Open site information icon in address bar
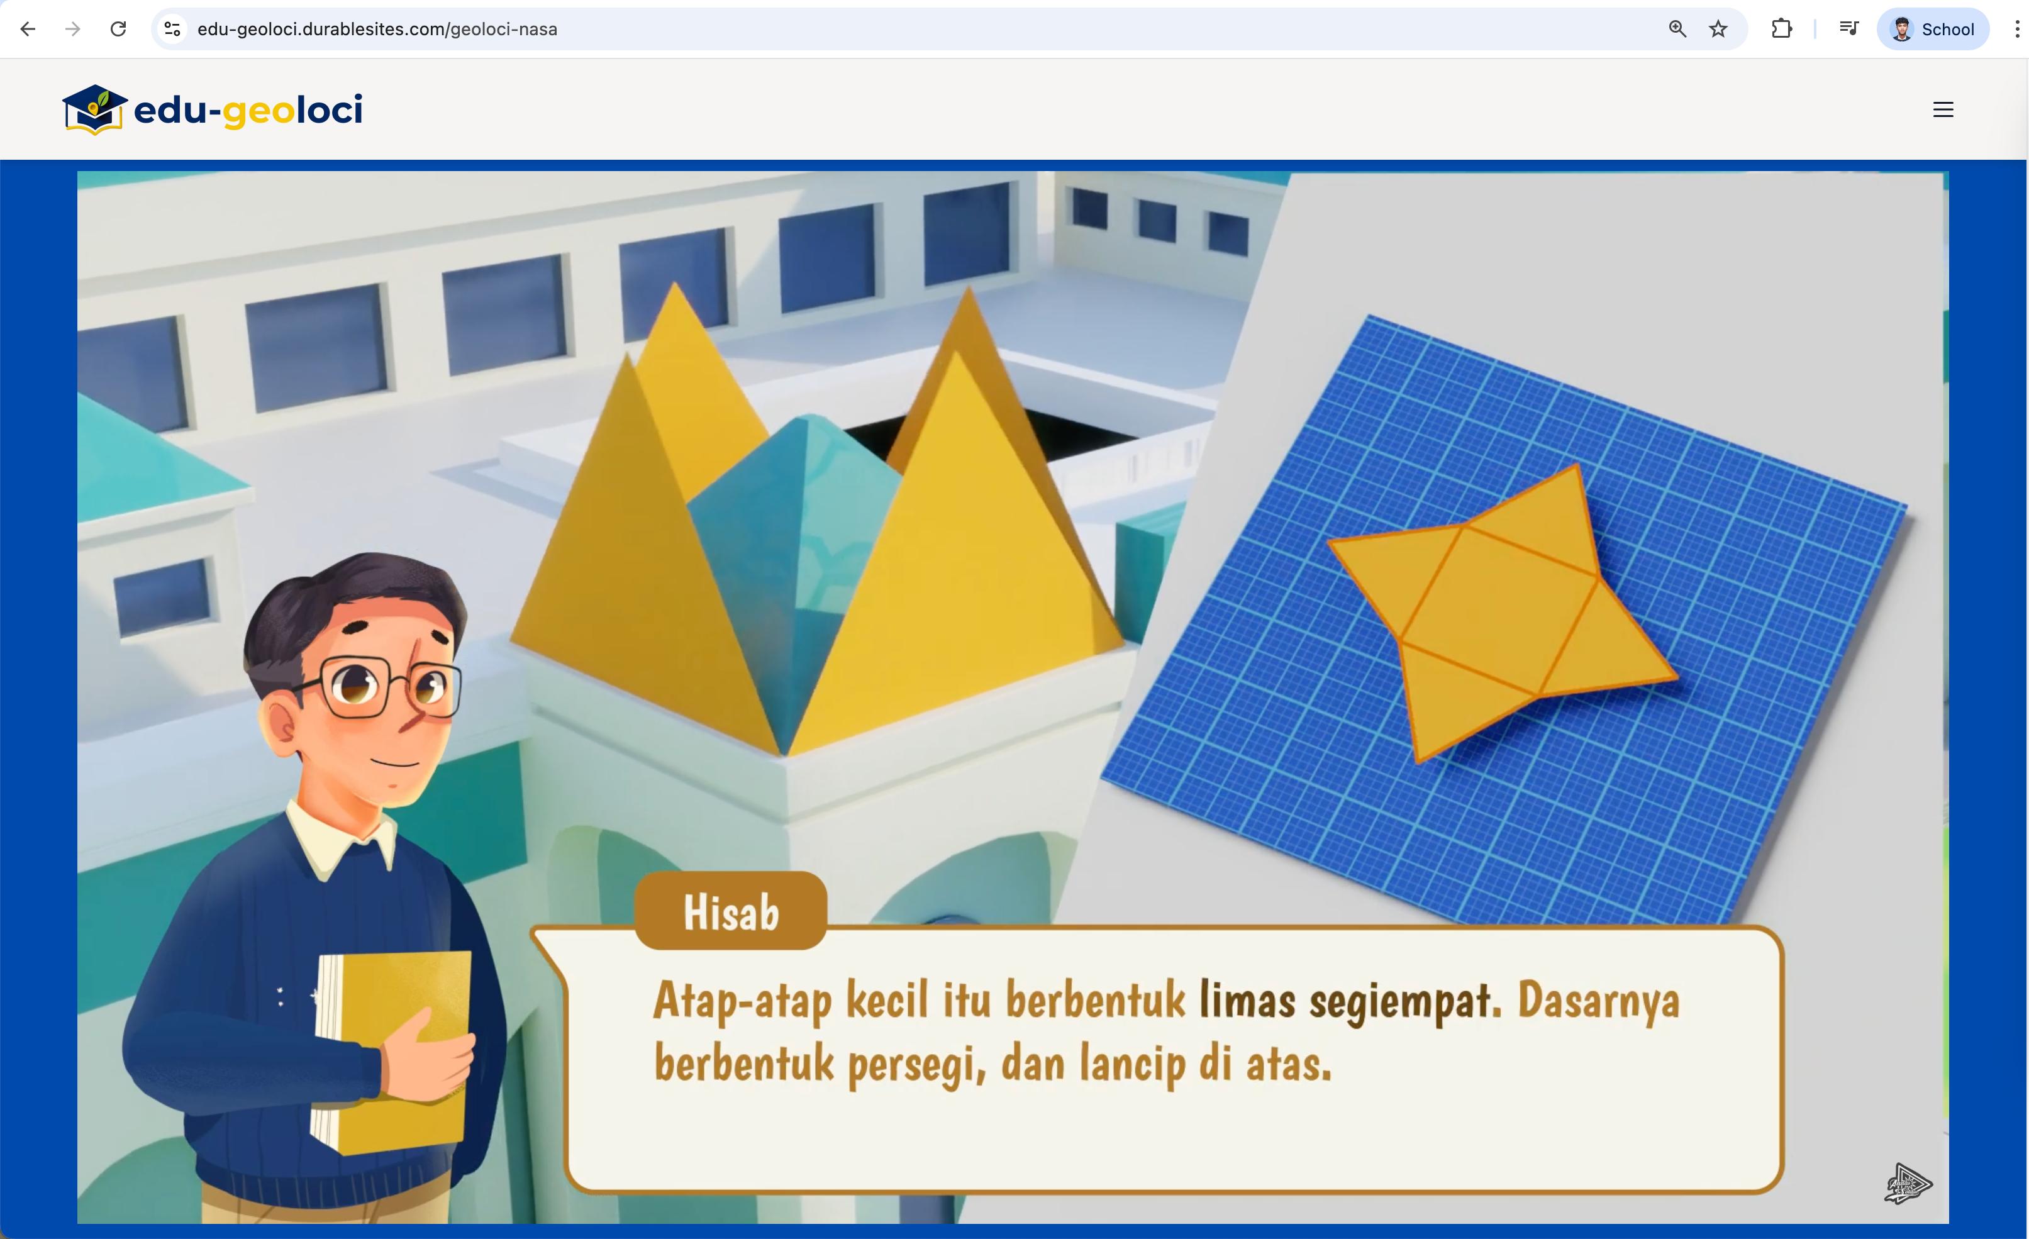 click(x=172, y=30)
